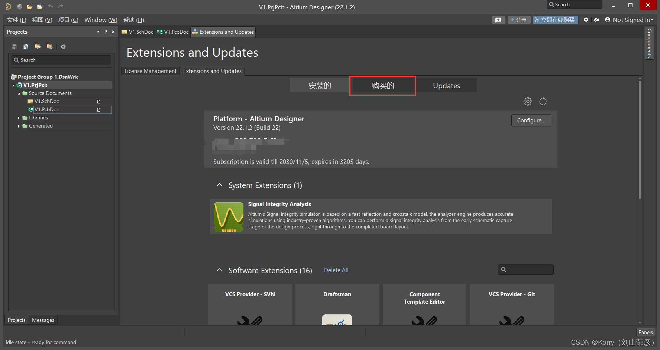Click the user account avatar icon

click(x=608, y=20)
